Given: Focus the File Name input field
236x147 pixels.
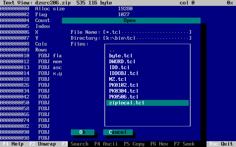Looking at the screenshot, I should point(147,32).
